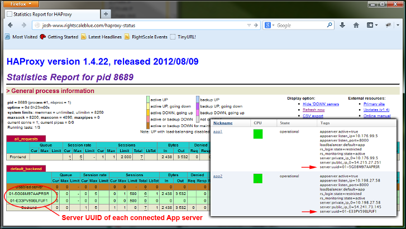Click the app1 nickname link
This screenshot has width=406, height=229.
tap(217, 131)
